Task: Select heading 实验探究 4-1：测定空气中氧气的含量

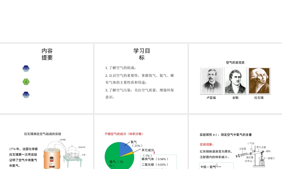Action: pyautogui.click(x=226, y=135)
